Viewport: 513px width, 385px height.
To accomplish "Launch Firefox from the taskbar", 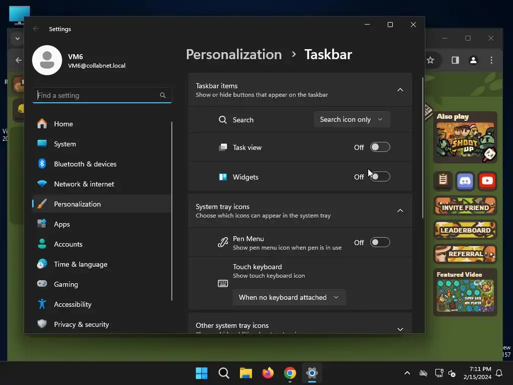I will pyautogui.click(x=268, y=373).
